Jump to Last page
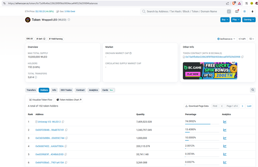This screenshot has height=167, width=258. tap(249, 106)
